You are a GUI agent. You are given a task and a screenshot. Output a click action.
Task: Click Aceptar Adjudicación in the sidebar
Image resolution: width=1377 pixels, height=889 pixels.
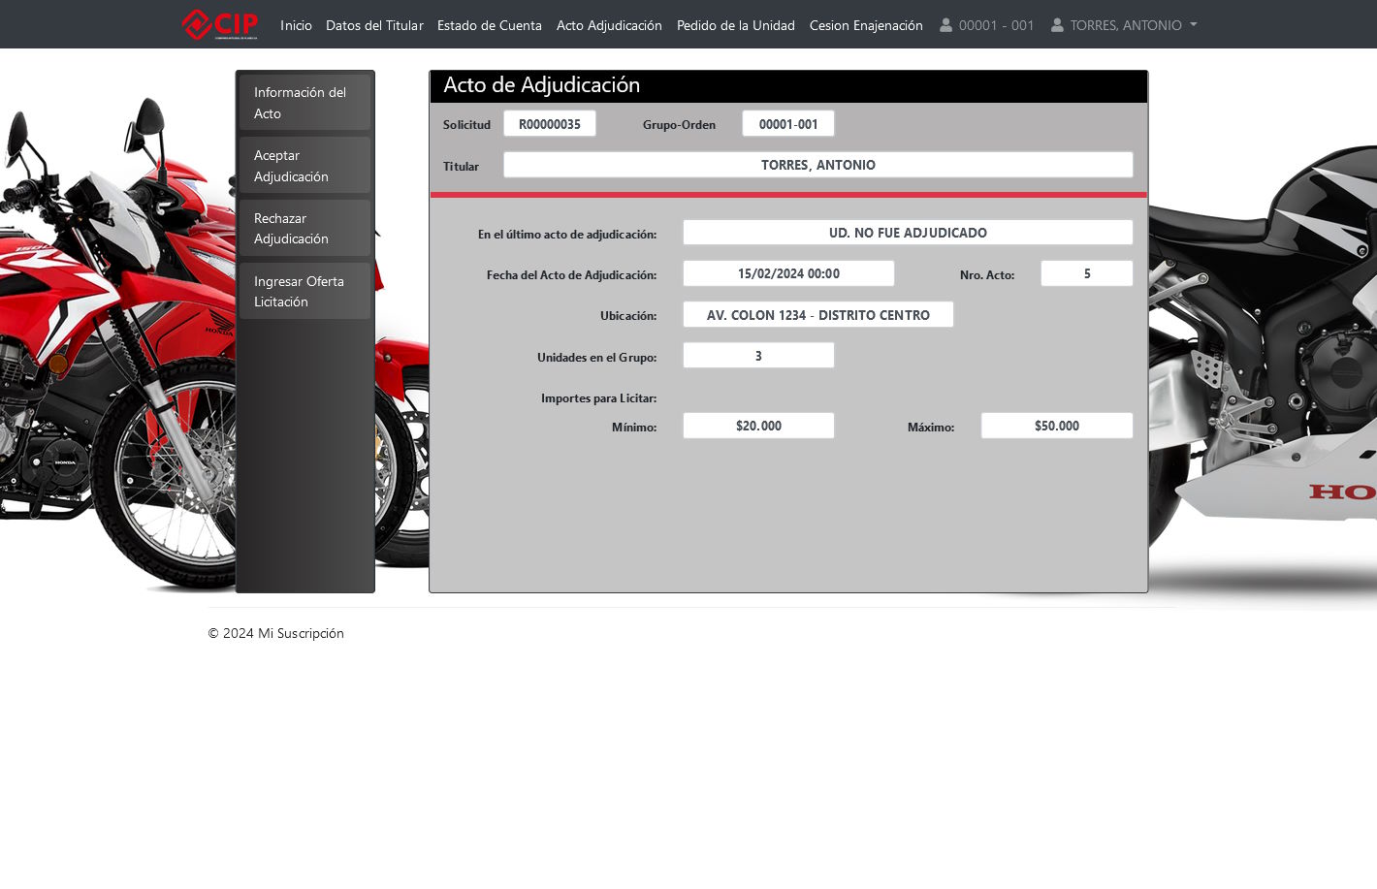pos(304,166)
